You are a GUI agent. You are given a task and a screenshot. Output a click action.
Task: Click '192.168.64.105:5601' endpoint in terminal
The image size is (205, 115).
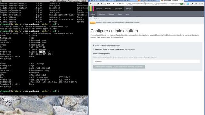tap(41, 54)
